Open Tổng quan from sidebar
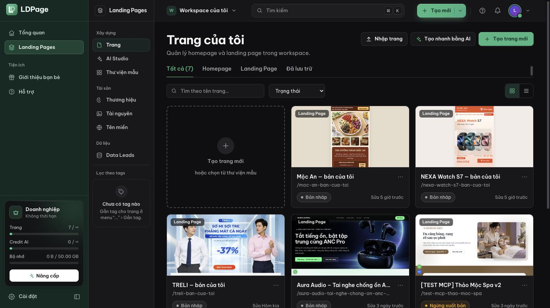 (44, 33)
